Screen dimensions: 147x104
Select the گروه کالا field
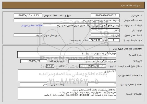(x=92, y=61)
